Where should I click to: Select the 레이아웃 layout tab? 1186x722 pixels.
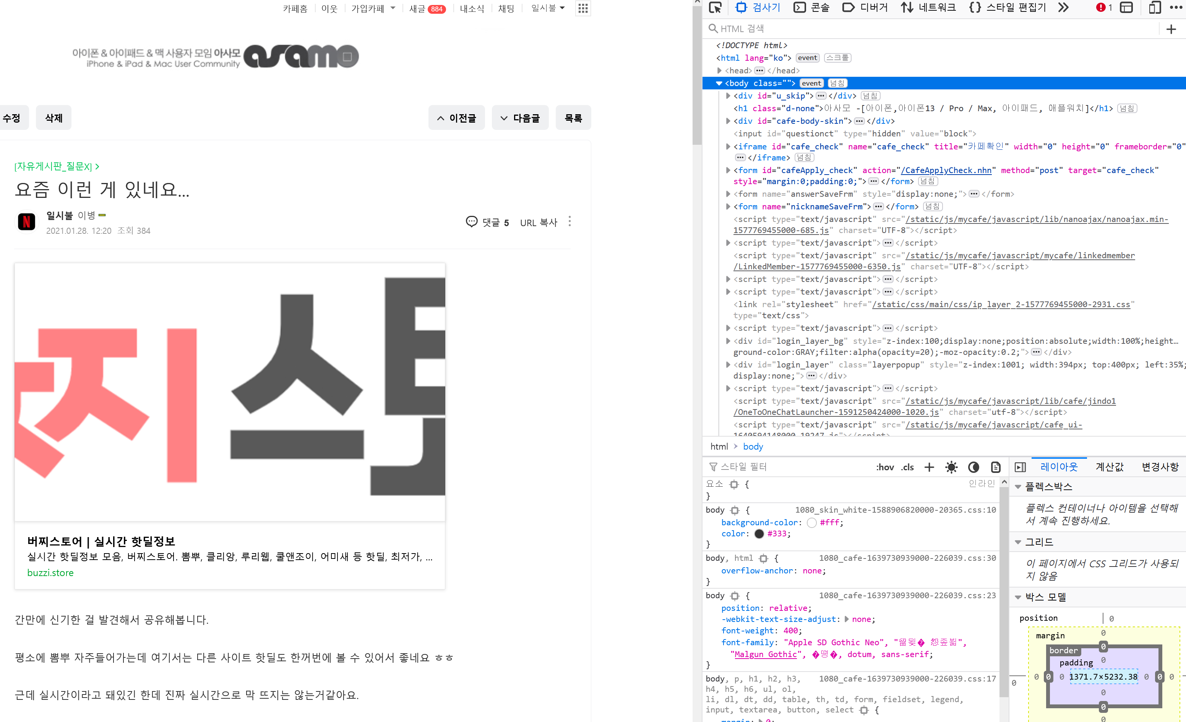click(x=1059, y=466)
